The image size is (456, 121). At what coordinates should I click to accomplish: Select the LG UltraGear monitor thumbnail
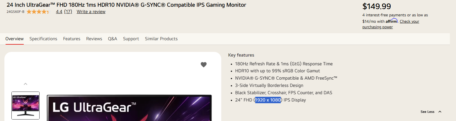tap(25, 106)
